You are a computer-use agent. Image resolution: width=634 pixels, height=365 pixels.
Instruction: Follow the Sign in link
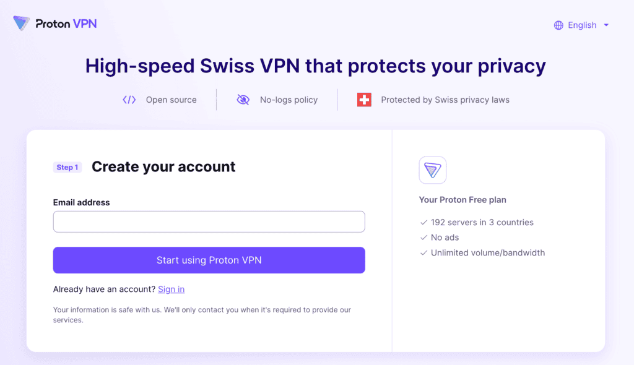pos(171,290)
